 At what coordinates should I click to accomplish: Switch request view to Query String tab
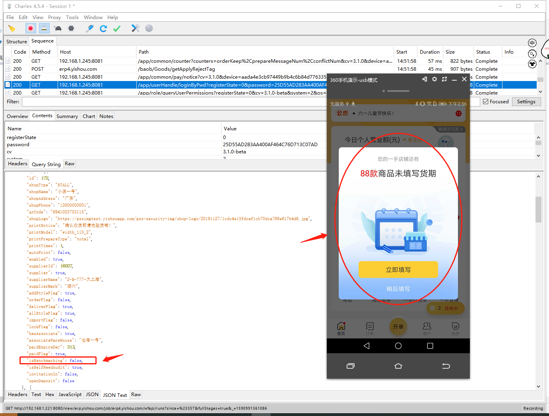(x=46, y=164)
